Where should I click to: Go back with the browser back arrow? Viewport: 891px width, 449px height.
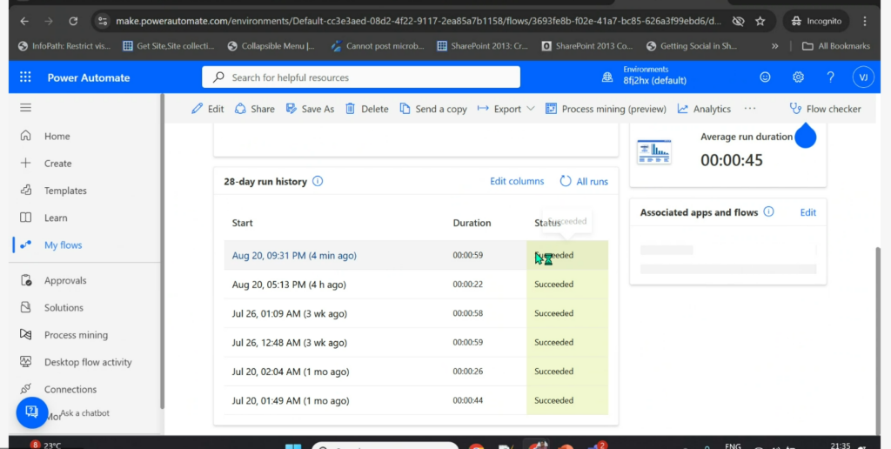click(x=23, y=21)
